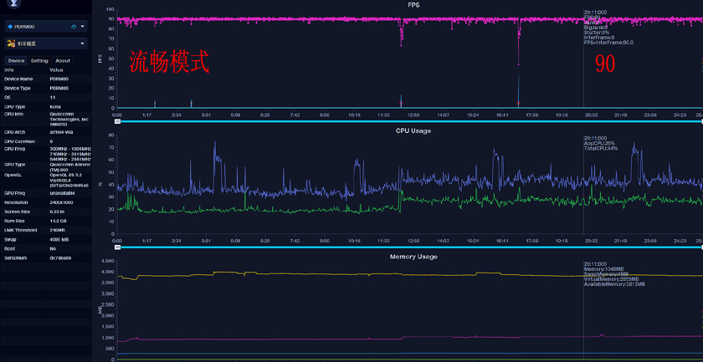Click the FPS chart range slider handle

click(x=117, y=121)
